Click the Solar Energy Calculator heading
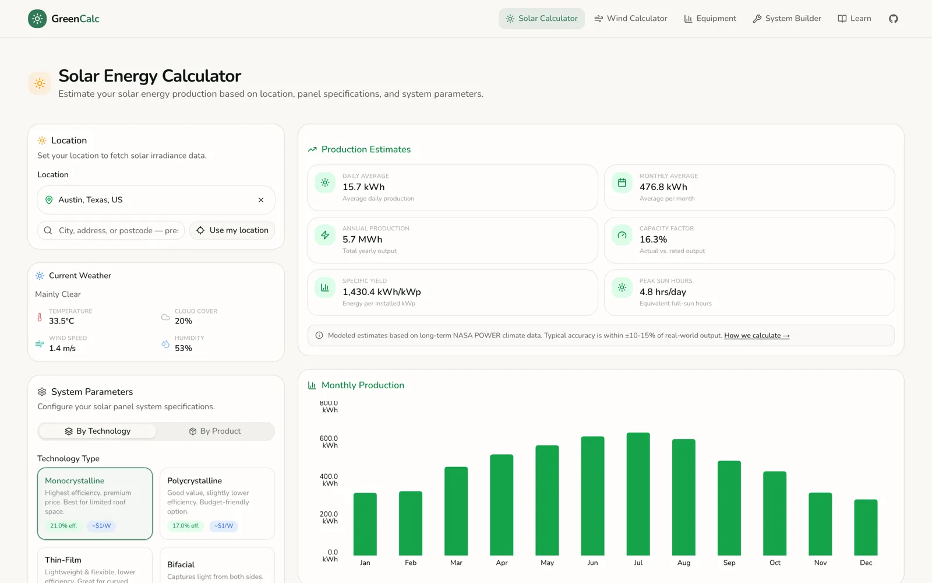The image size is (932, 583). tap(150, 76)
